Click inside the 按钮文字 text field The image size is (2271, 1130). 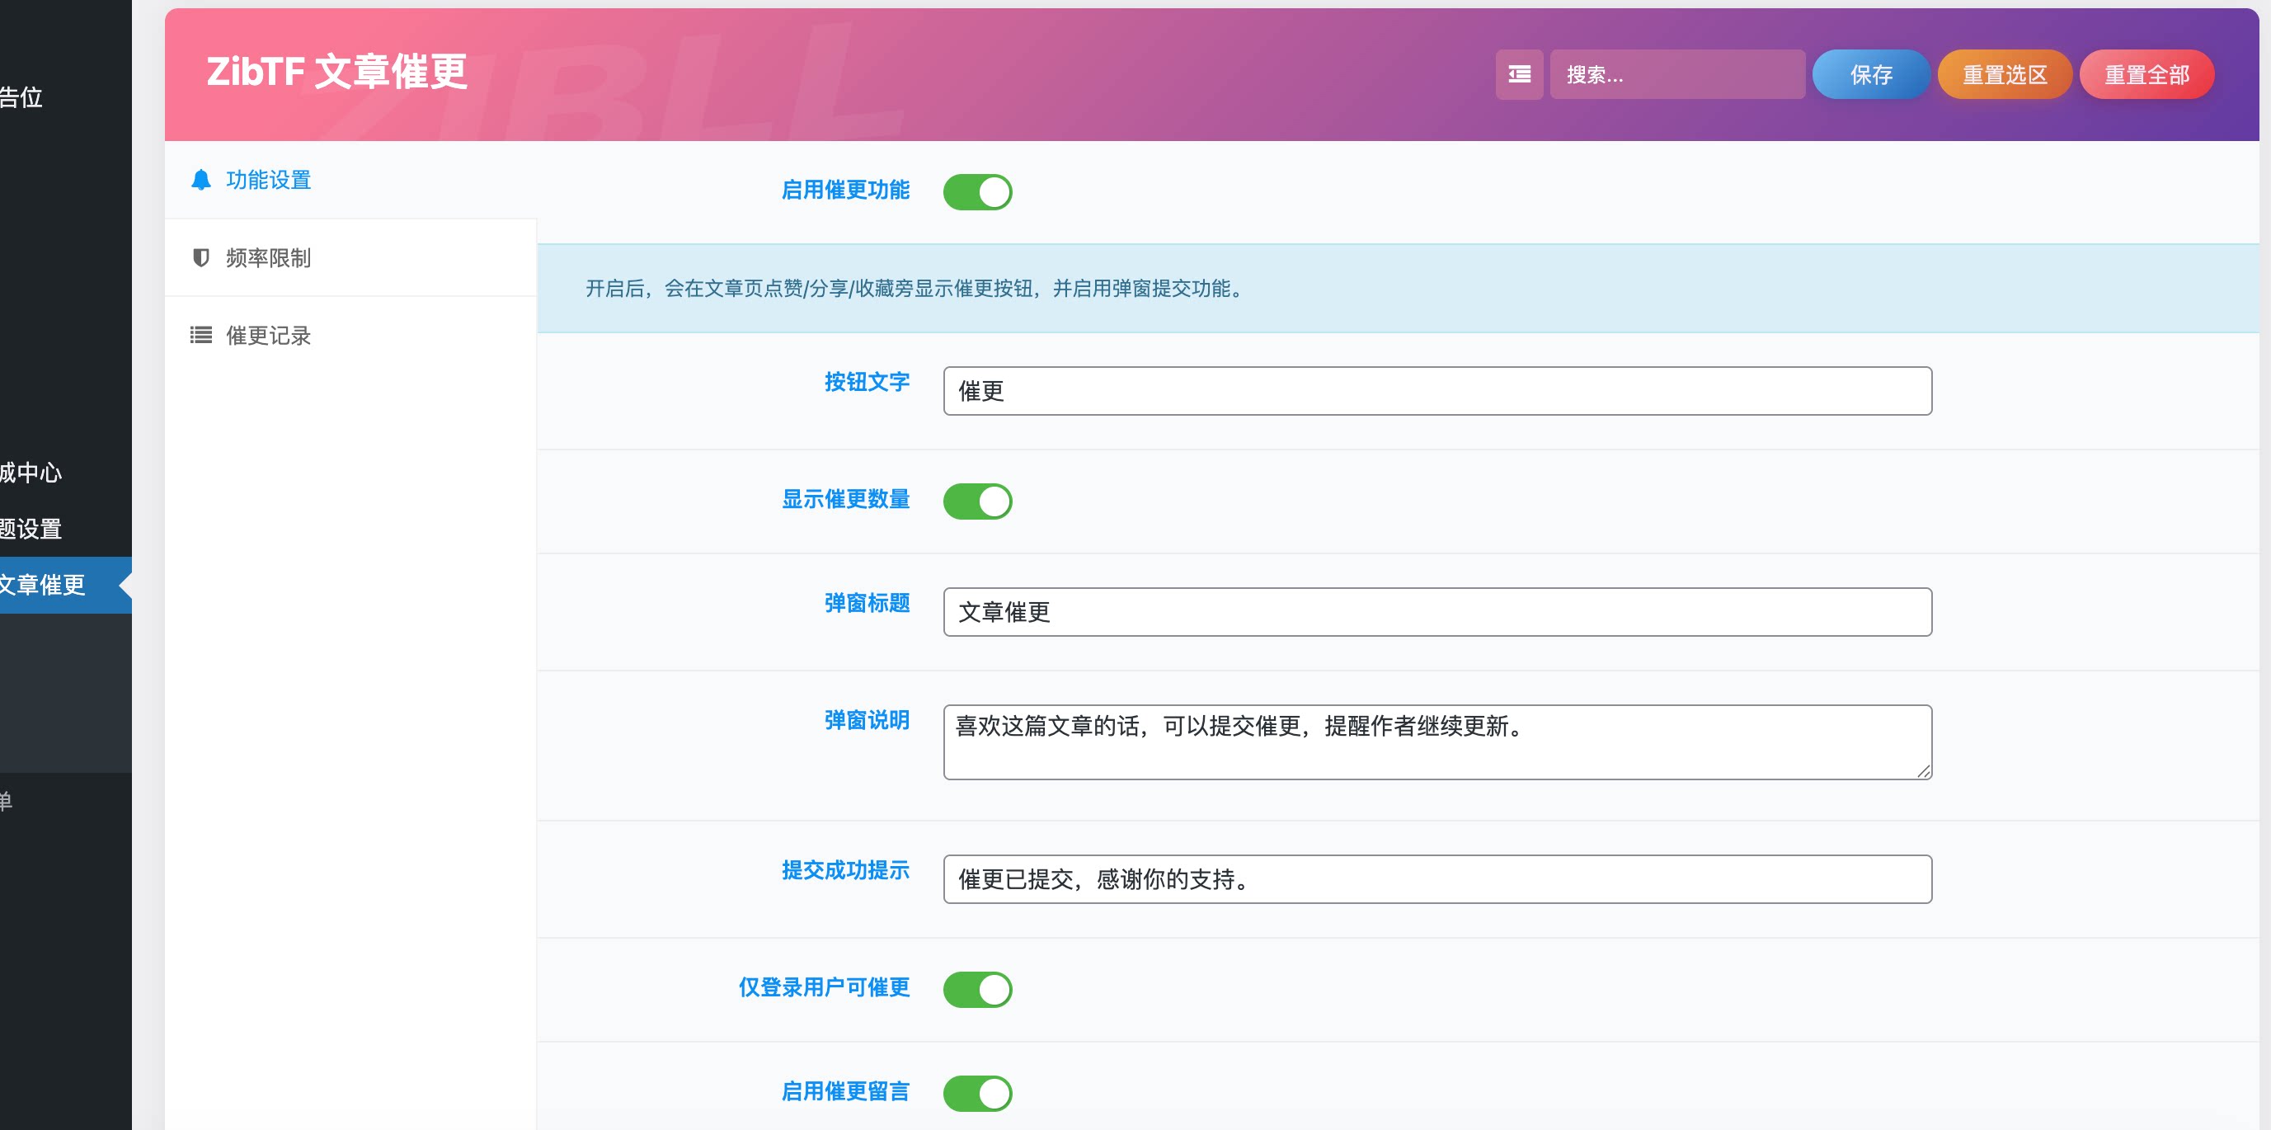[x=1437, y=390]
